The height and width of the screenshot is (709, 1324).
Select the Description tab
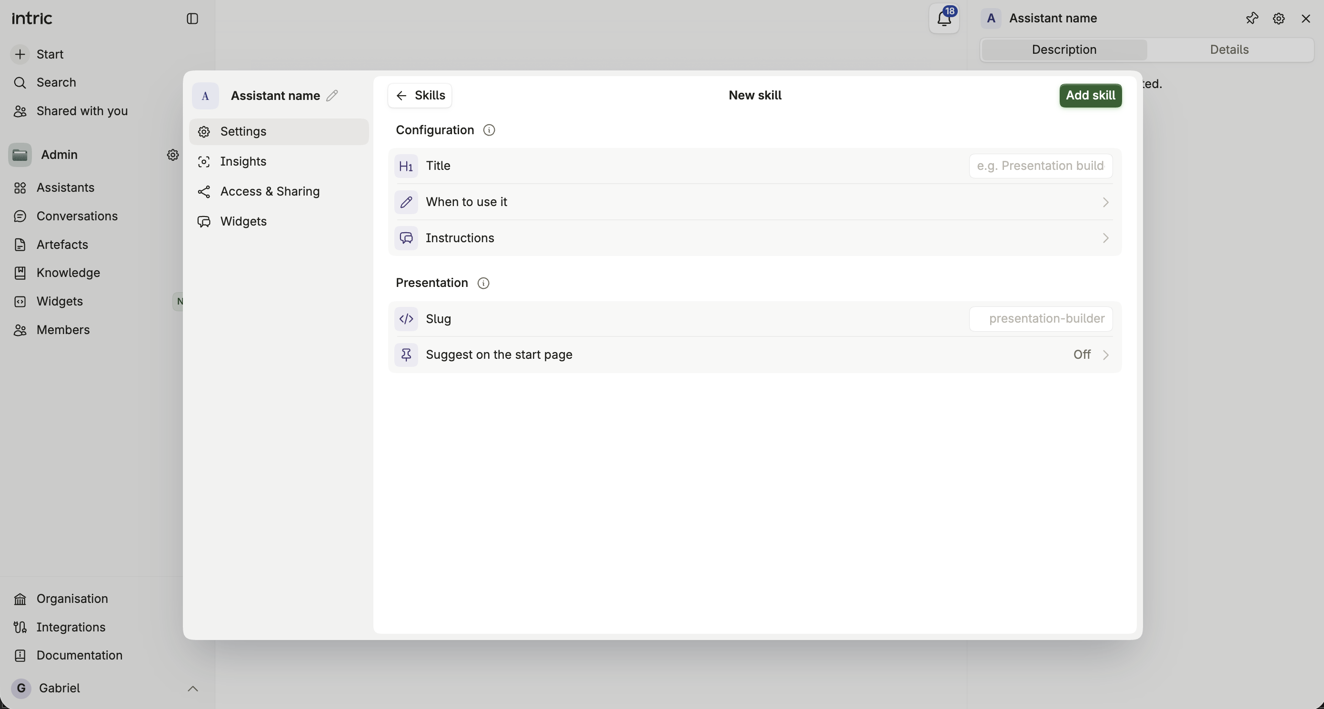(x=1064, y=50)
